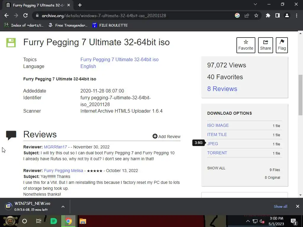
Task: Click the tab search chevron in title bar
Action: (255, 4)
